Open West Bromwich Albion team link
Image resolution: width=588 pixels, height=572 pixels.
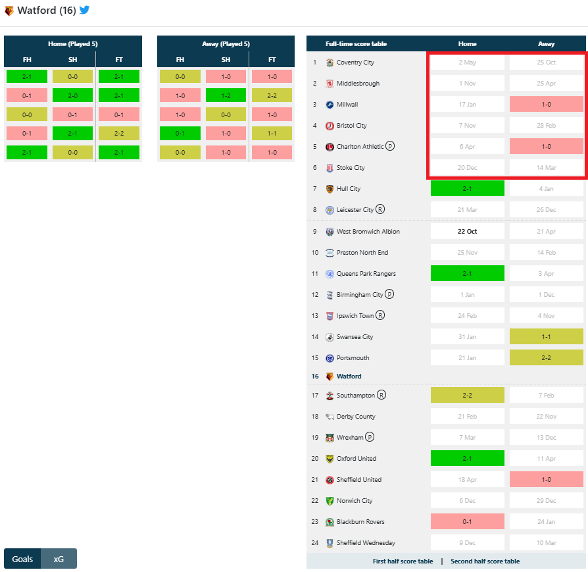368,232
